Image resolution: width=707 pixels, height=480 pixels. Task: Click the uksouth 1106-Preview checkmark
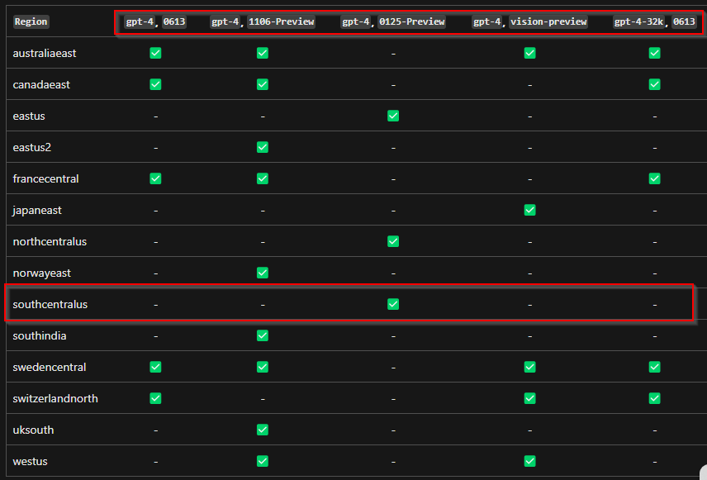coord(263,430)
